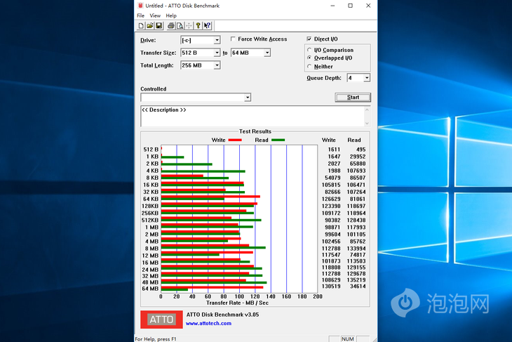Enable the Force Write Access checkbox
512x342 pixels.
click(233, 39)
